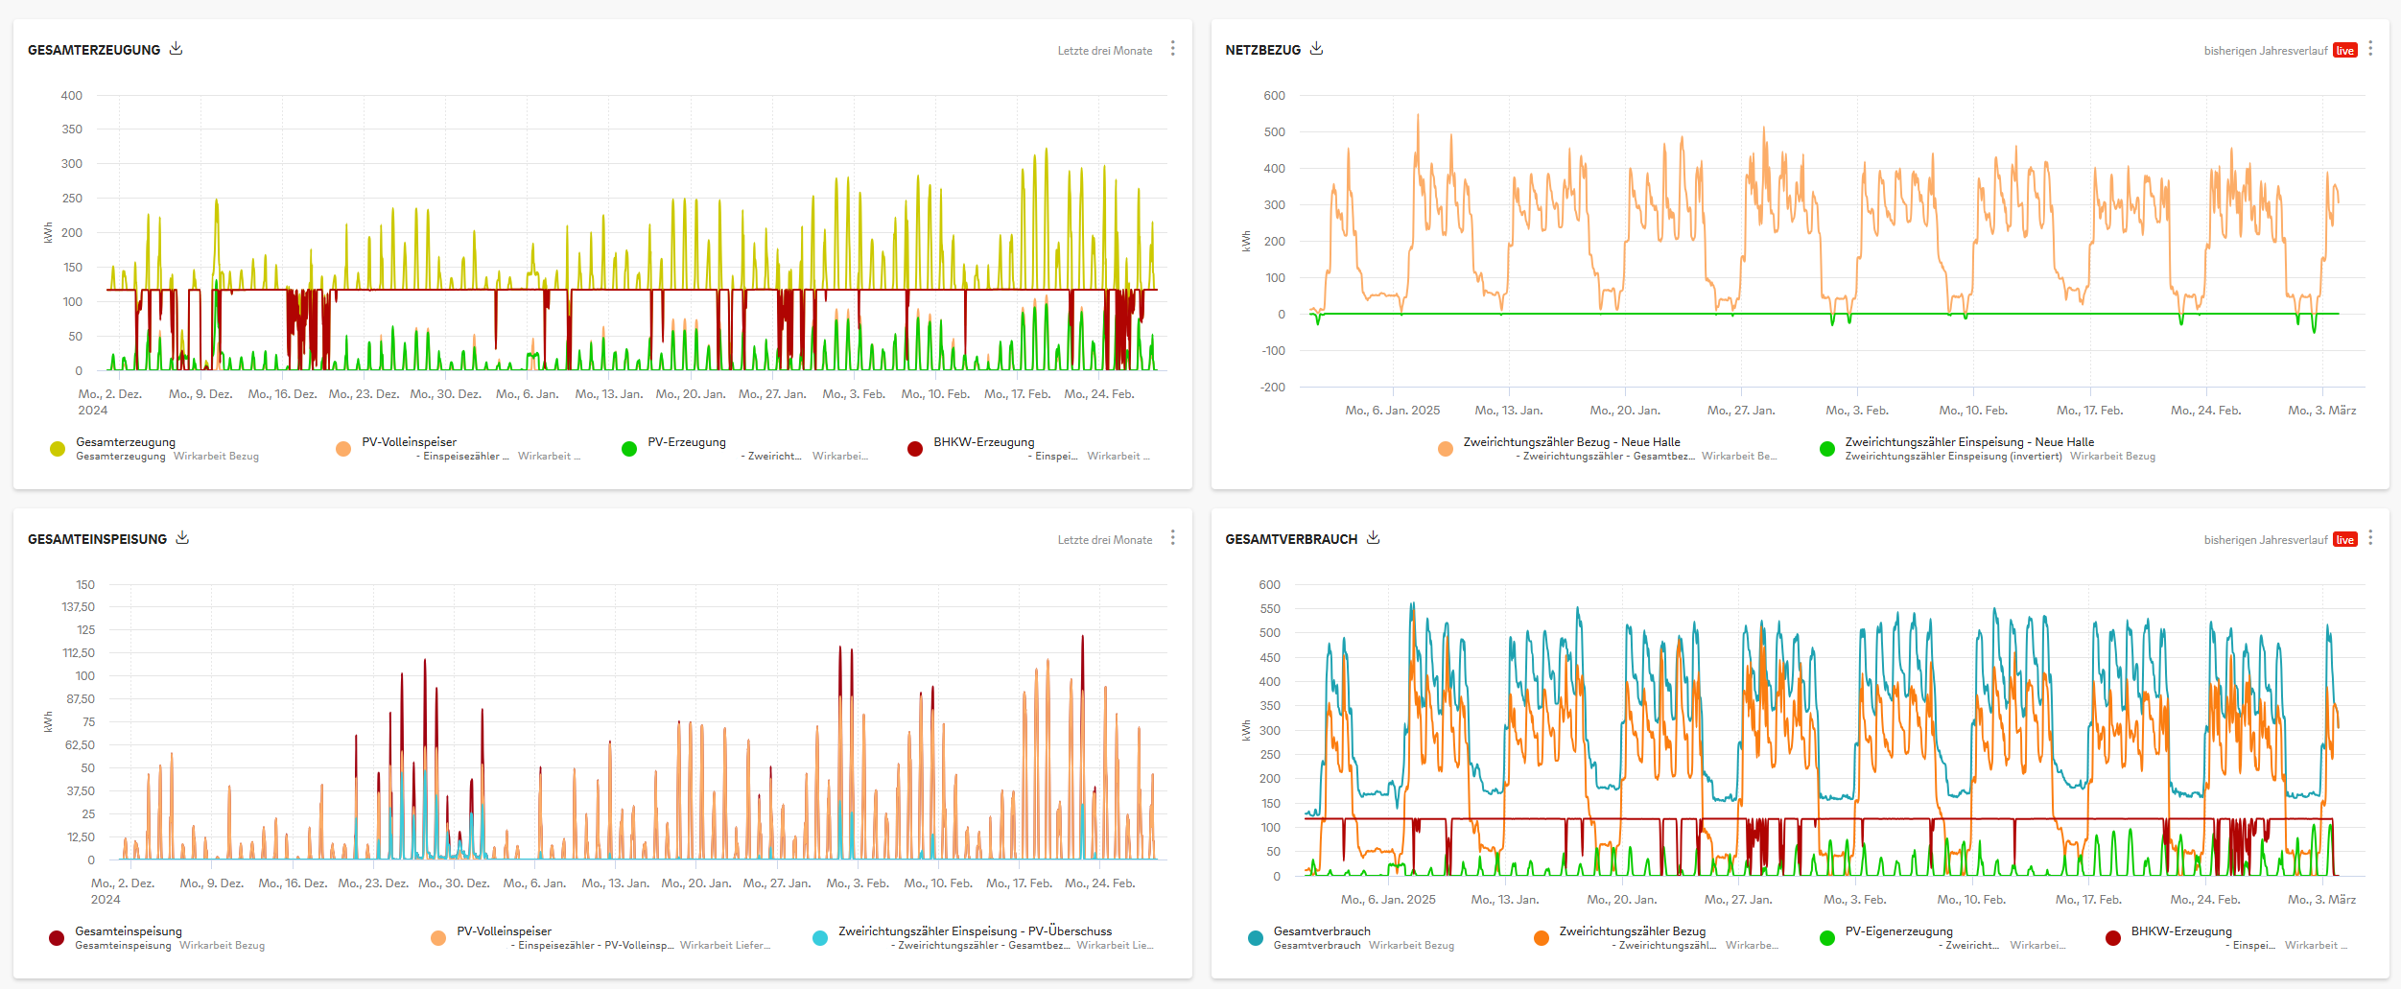Download the Gesamtverbrauch chart data
Screen dimensions: 2401x989
pyautogui.click(x=1373, y=538)
